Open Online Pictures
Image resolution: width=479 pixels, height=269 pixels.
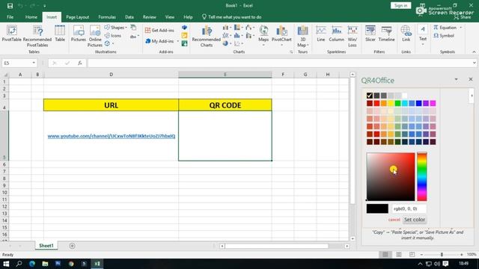point(95,36)
